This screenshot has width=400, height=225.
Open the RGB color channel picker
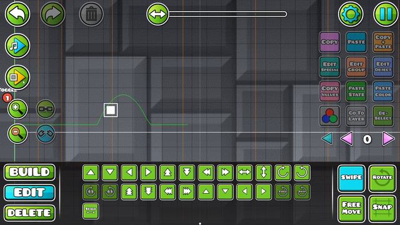pos(329,116)
